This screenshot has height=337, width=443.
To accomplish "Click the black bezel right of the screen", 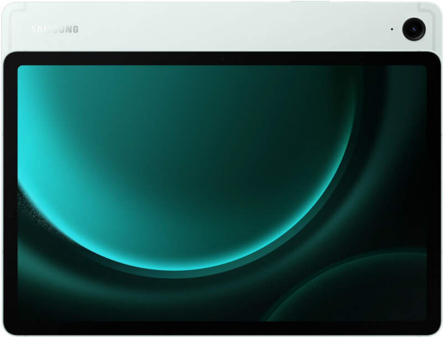I will click(433, 194).
